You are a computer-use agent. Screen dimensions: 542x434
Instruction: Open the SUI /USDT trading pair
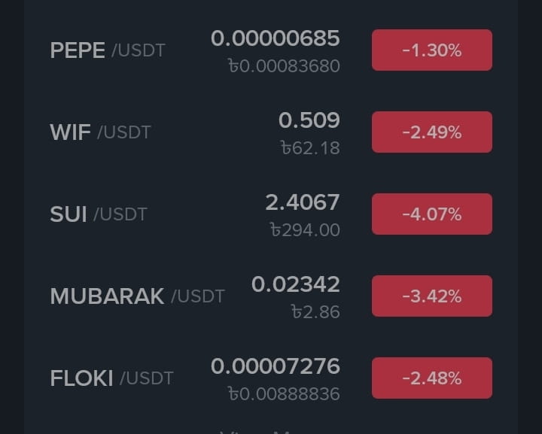click(98, 214)
